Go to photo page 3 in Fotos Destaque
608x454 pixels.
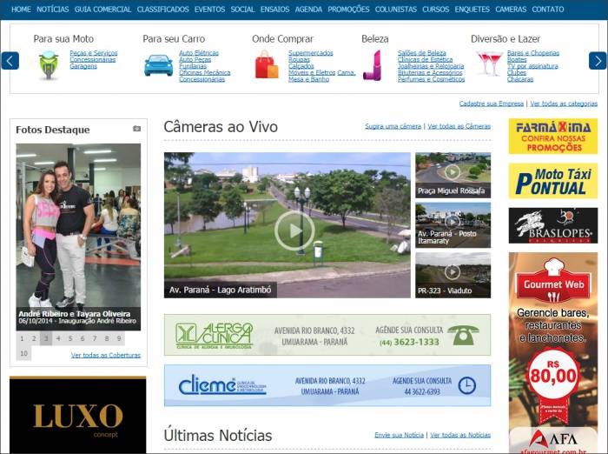click(47, 339)
